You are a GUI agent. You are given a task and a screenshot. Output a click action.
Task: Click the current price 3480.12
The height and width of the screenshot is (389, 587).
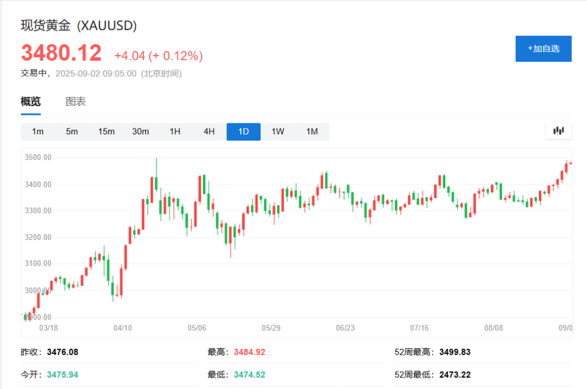tap(61, 53)
